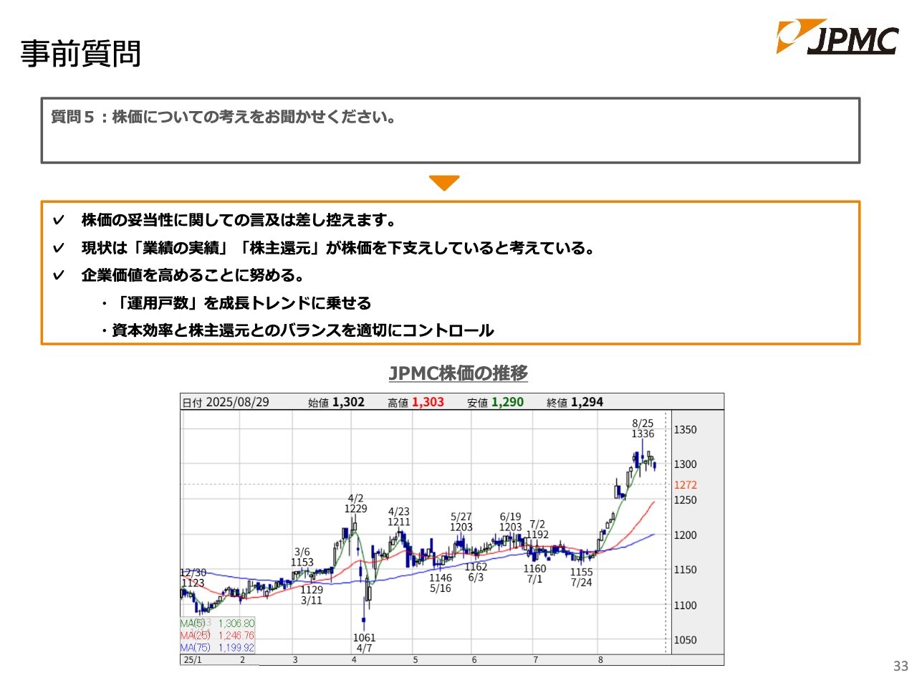This screenshot has height=688, width=917.
Task: Click the 4/2 1229 chart label
Action: tap(355, 503)
